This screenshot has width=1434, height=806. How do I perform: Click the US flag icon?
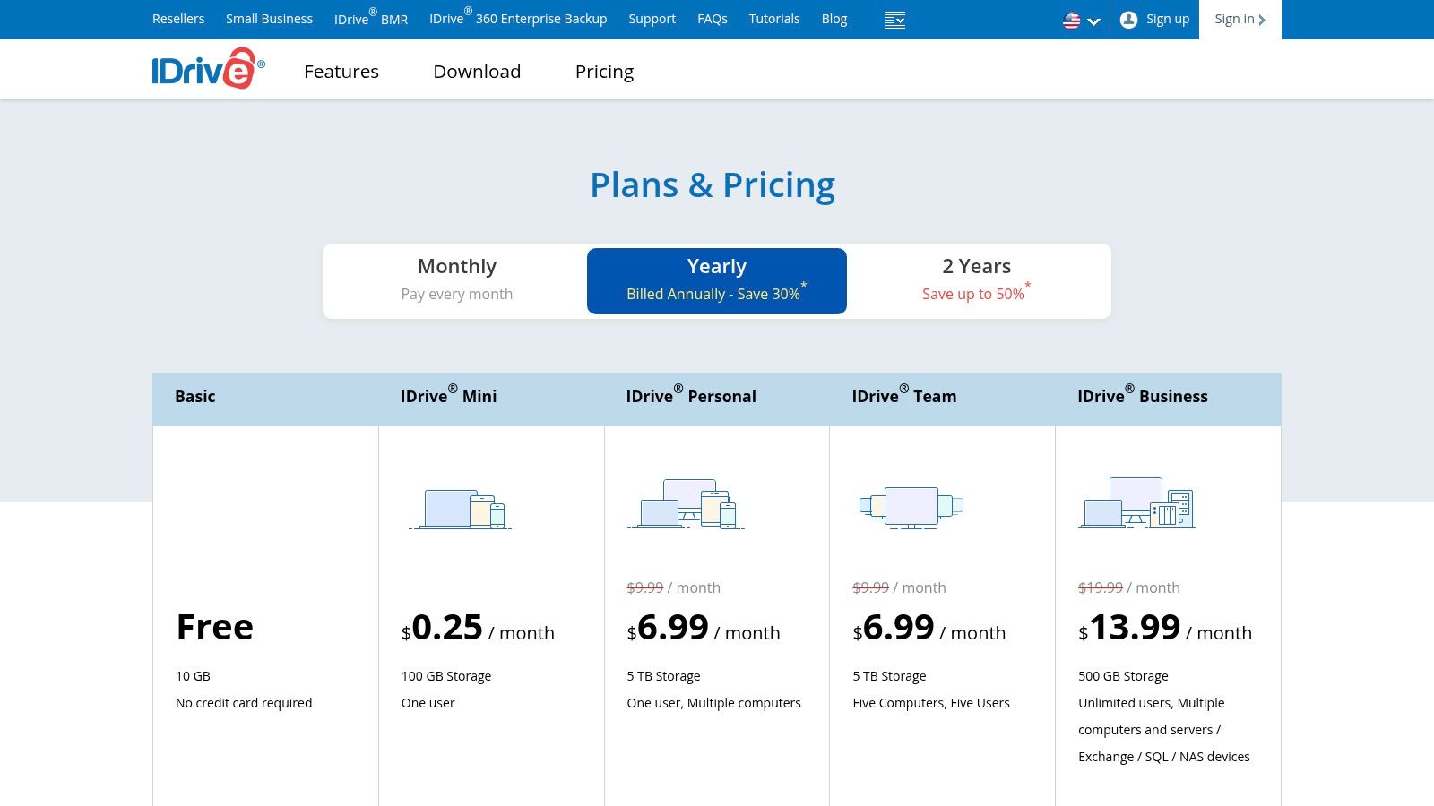pos(1071,21)
